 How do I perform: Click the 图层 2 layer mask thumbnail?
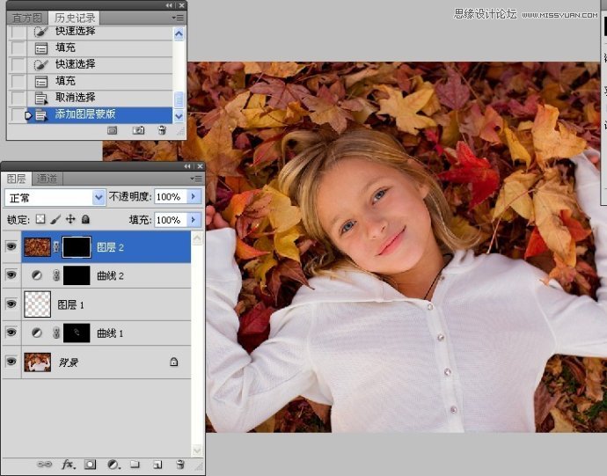click(75, 248)
